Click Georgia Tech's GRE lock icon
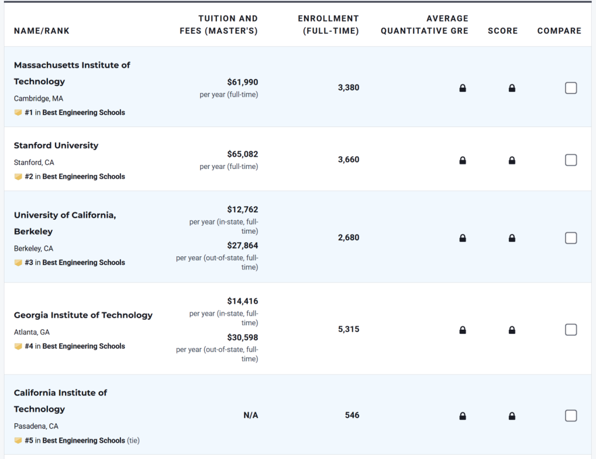This screenshot has height=459, width=596. (462, 330)
